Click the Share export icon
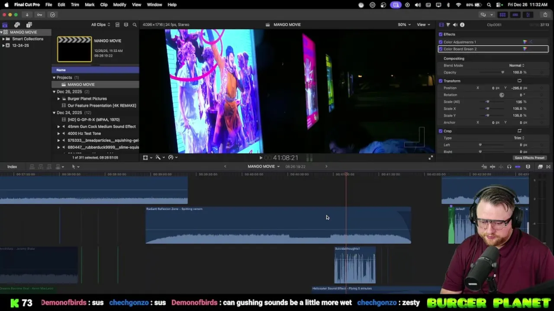Screen dimensions: 554x311 tap(545, 15)
